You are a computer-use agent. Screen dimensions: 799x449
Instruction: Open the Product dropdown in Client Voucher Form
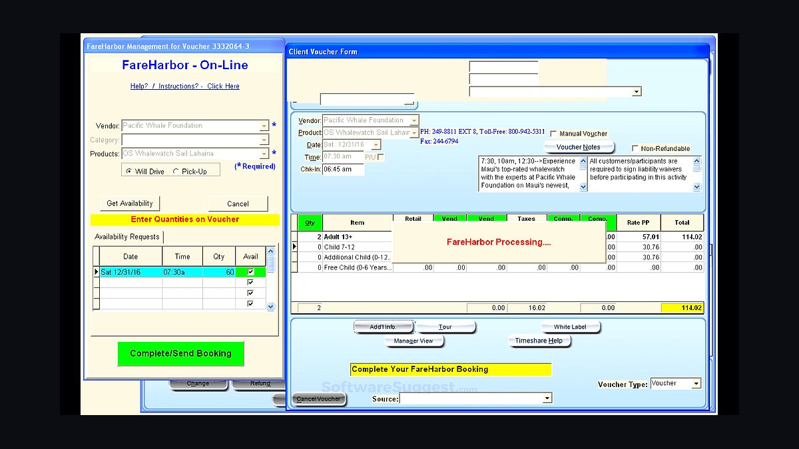tap(414, 132)
